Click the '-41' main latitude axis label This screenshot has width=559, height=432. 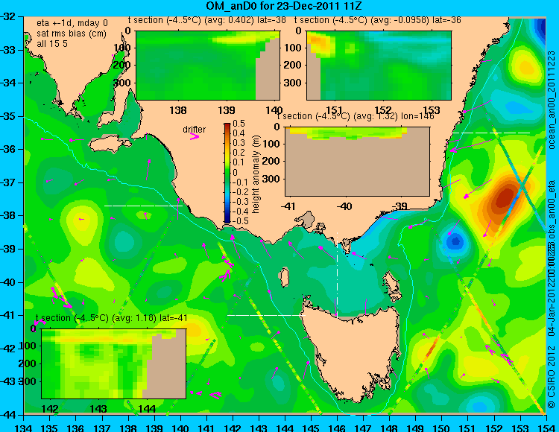tap(9, 315)
